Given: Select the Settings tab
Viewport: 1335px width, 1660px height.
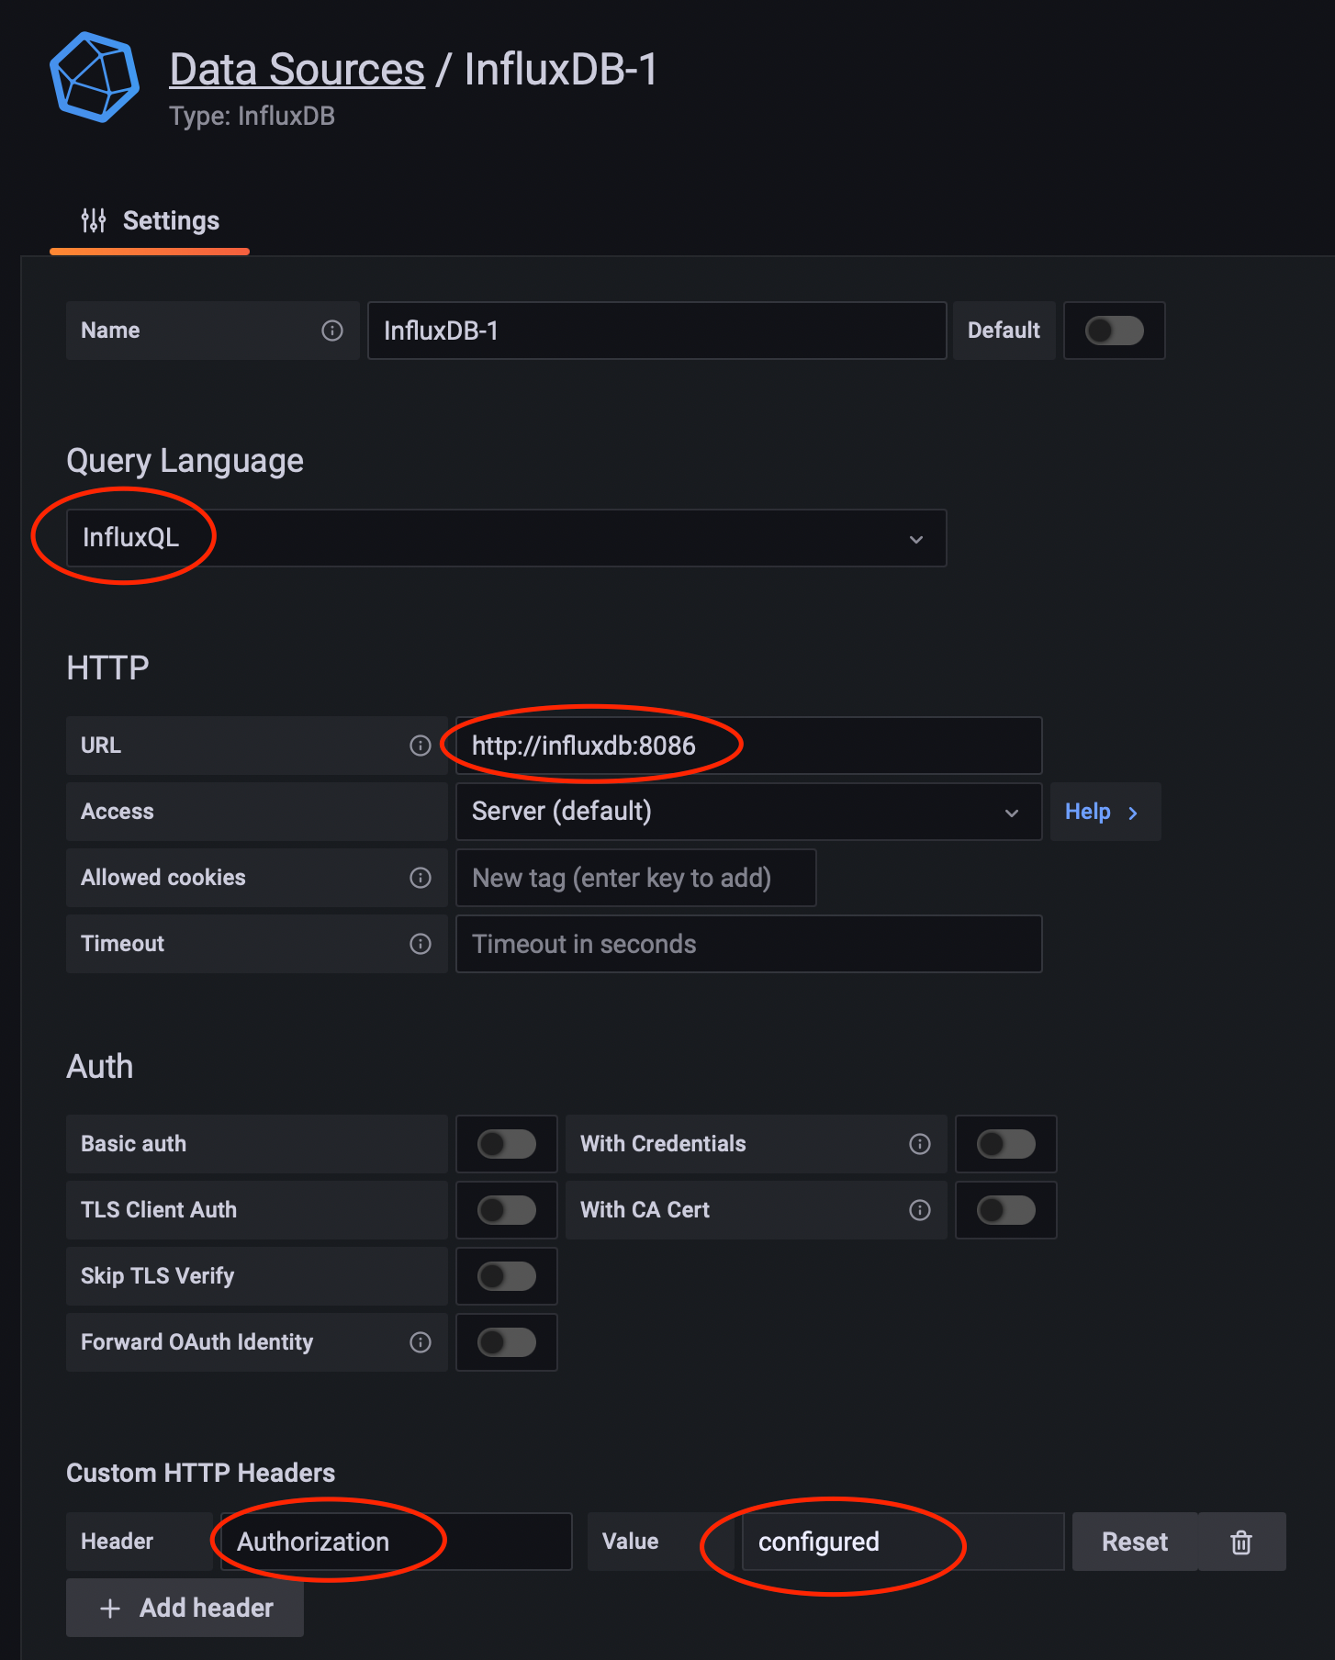Looking at the screenshot, I should tap(151, 221).
